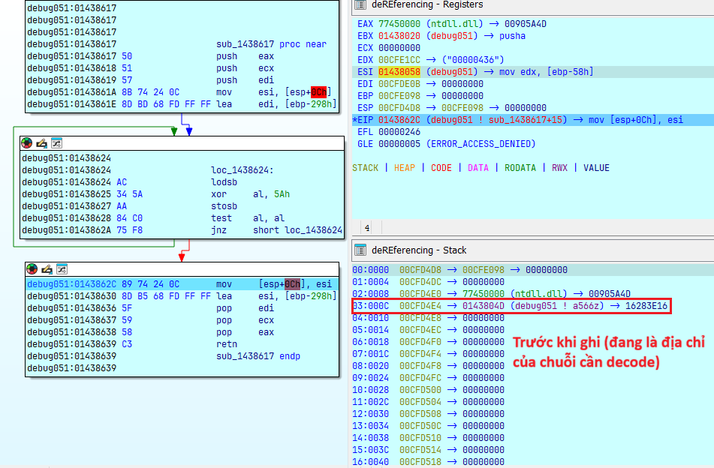Click the deREferencing Stack window icon

pos(360,250)
